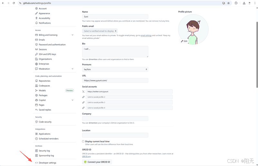Expand Billing and licensing submenu chevron
Screen dimensions: 258x166
[x=72, y=35]
